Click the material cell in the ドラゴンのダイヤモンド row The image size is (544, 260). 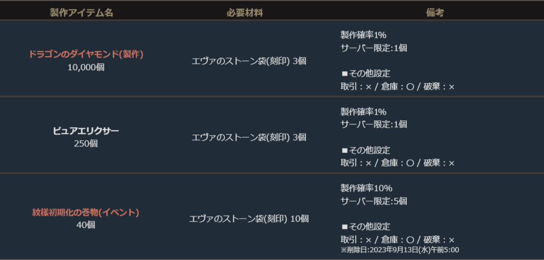249,61
